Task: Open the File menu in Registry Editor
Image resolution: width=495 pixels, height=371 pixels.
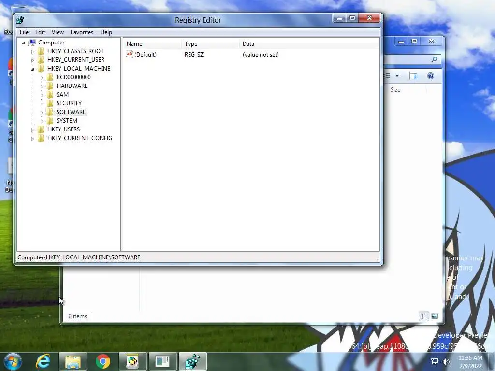Action: (x=24, y=32)
